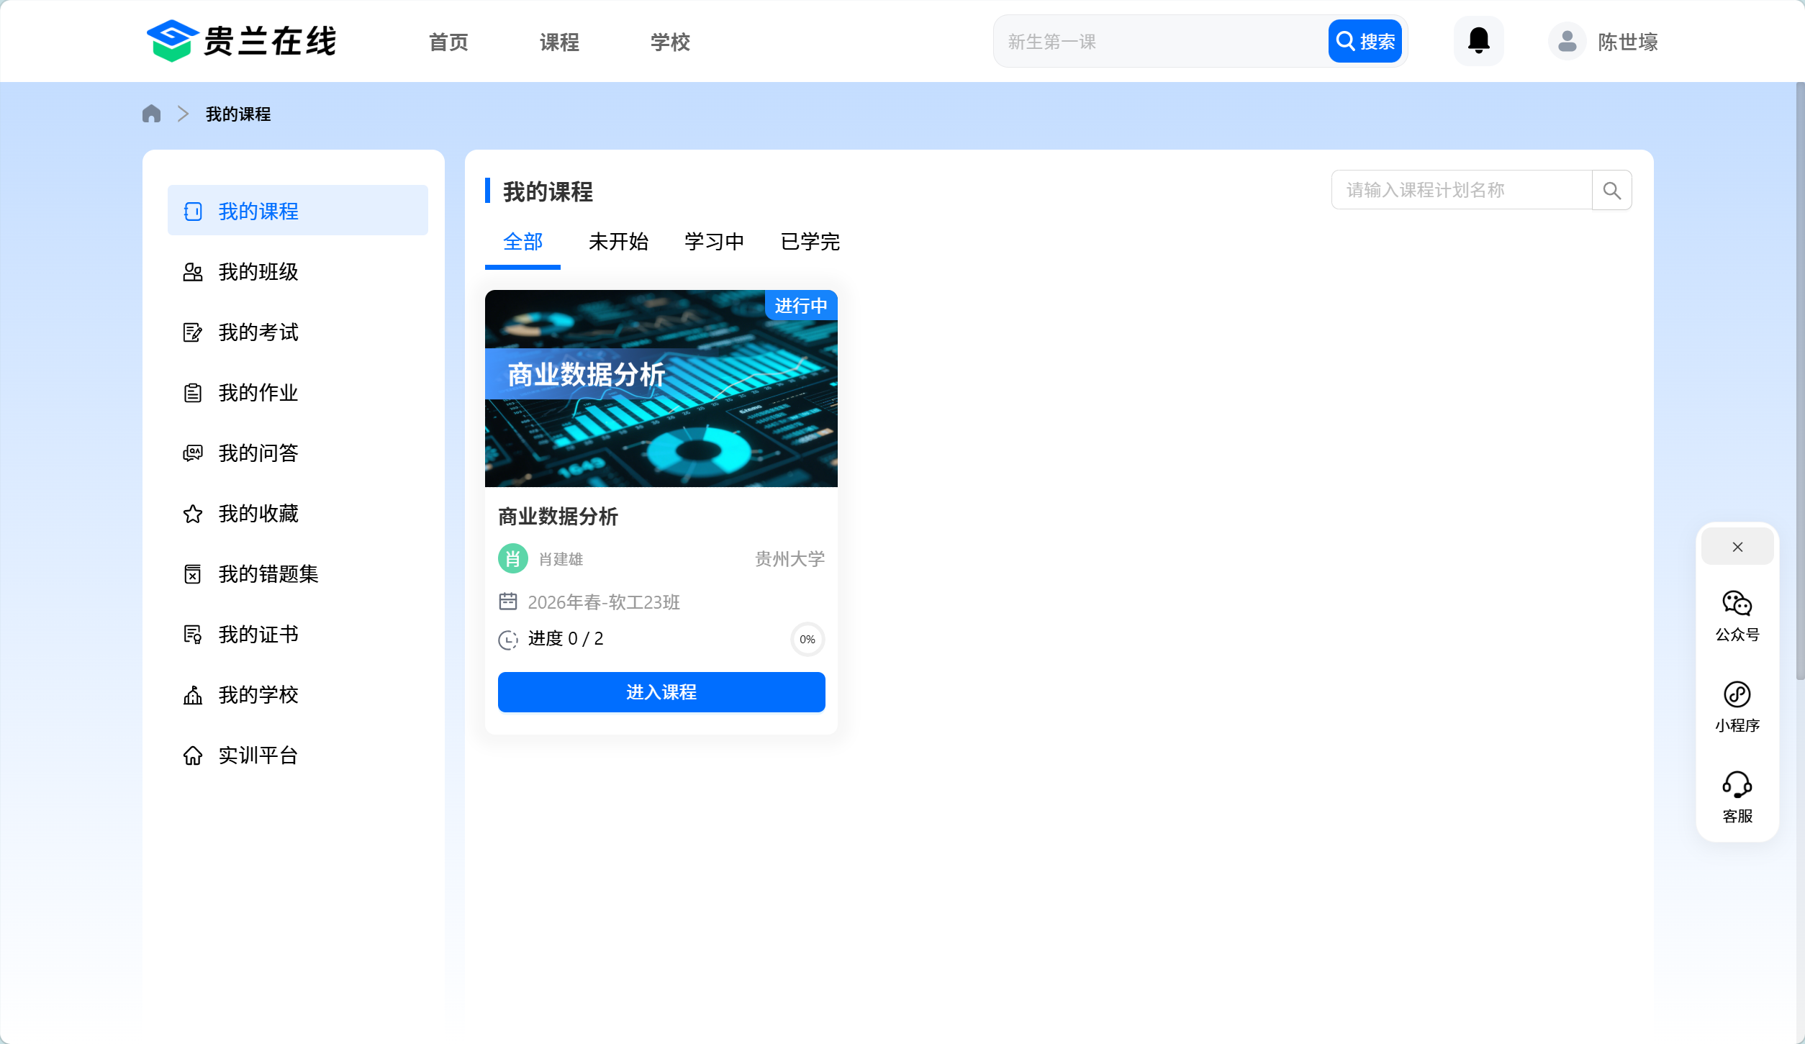Open 我的考试 sidebar entry
The image size is (1805, 1044).
coord(298,332)
